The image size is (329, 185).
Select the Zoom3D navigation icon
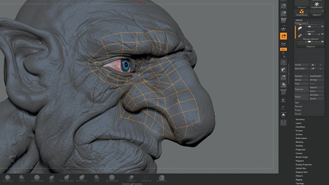point(283,78)
